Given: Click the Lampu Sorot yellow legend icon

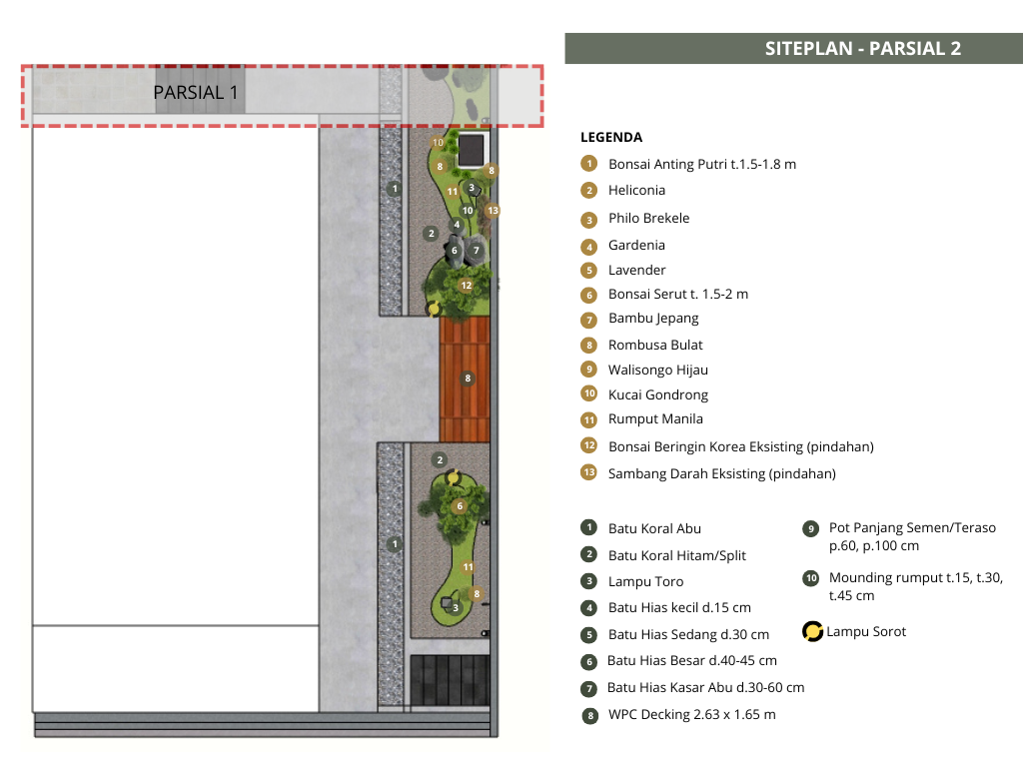Looking at the screenshot, I should [812, 631].
